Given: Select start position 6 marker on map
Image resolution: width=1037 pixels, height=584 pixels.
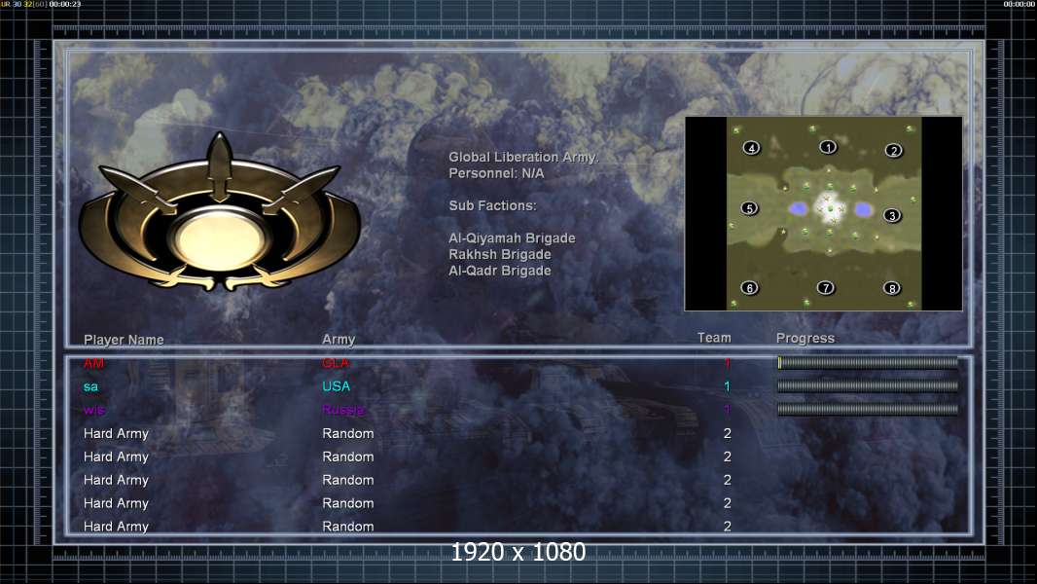Looking at the screenshot, I should click(749, 288).
